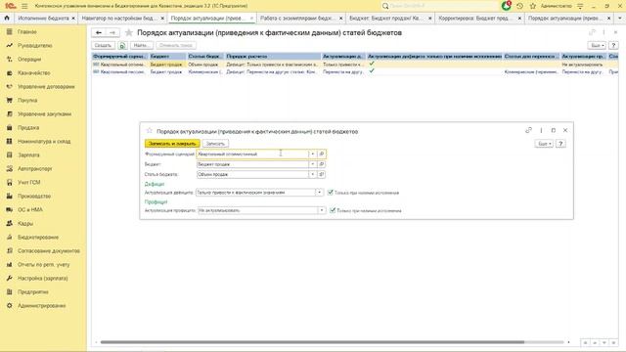
Task: Expand Актуализация профицита dropdown arrow
Action: tap(322, 210)
